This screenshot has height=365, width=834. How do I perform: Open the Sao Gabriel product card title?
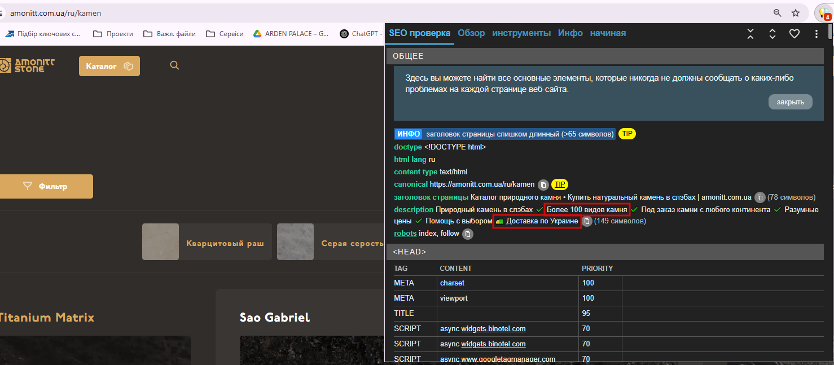click(x=275, y=318)
